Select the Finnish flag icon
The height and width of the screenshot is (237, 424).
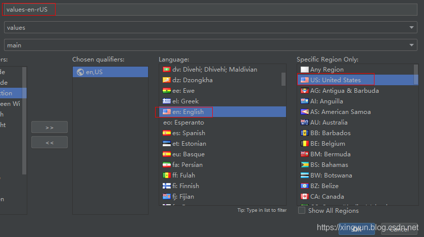click(166, 186)
